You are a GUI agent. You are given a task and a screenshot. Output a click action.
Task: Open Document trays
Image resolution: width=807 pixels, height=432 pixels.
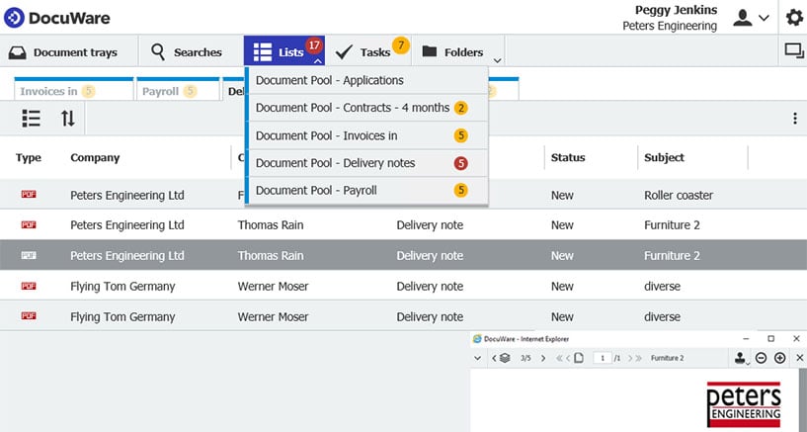(x=63, y=52)
